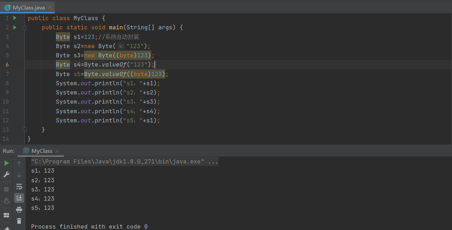Click the up stack trace arrow
452x230 pixels.
coord(19,163)
